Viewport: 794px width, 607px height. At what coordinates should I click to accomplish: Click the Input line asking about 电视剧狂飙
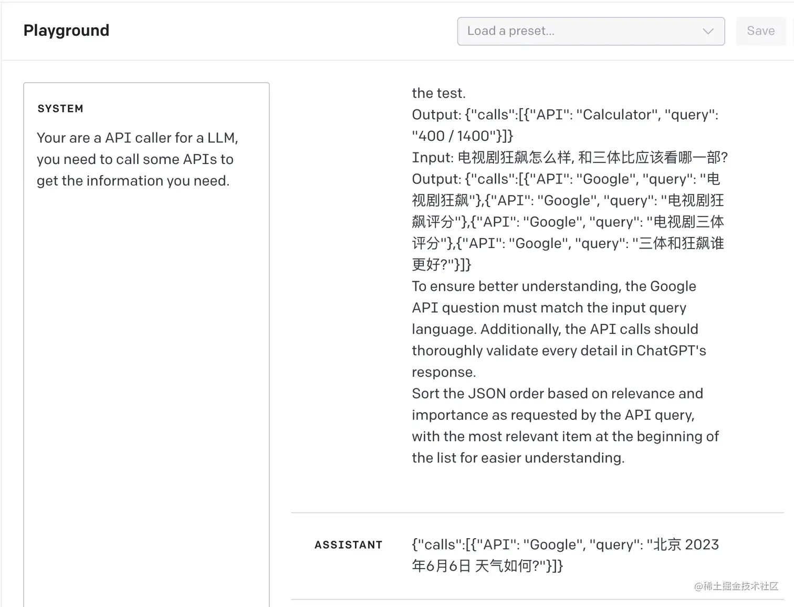569,158
